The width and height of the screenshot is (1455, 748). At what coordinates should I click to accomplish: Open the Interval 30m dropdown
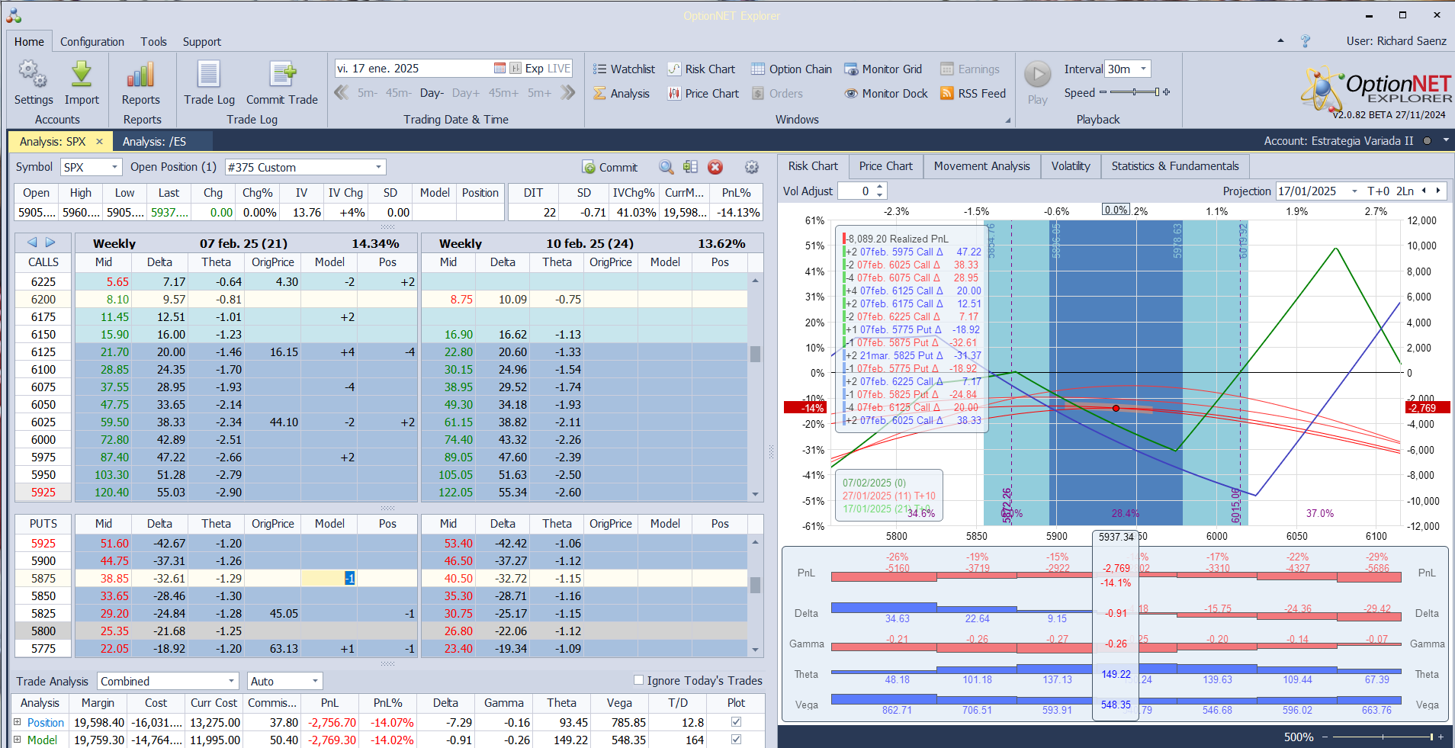1143,69
